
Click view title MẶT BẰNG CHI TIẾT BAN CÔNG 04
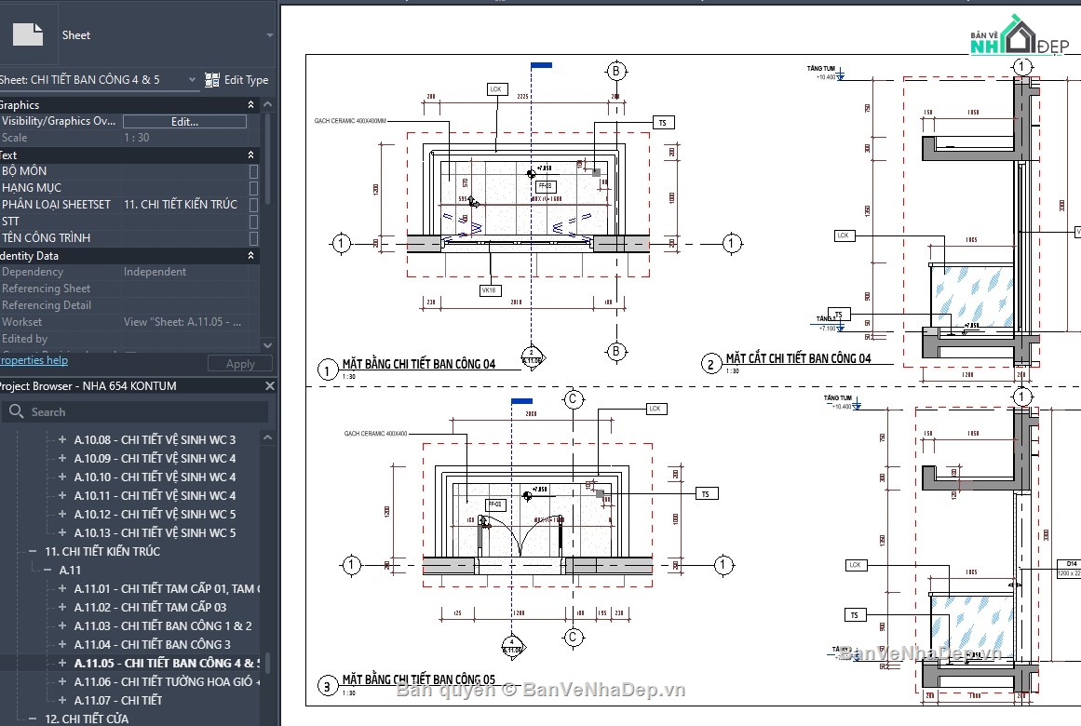(x=419, y=364)
